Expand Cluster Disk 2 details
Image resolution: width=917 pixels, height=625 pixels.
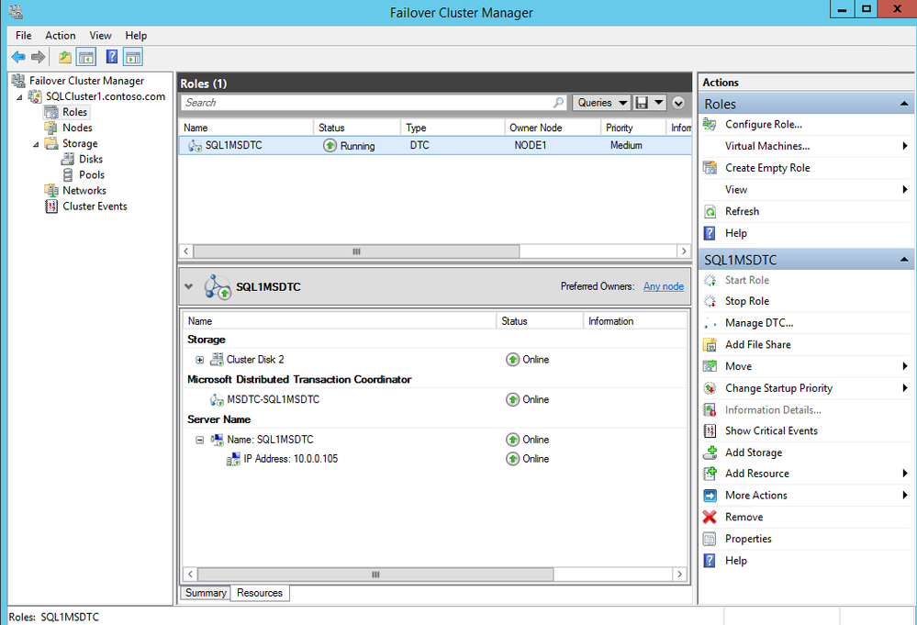200,360
